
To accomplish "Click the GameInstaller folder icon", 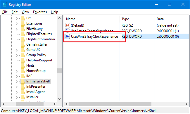I will pyautogui.click(x=23, y=44).
